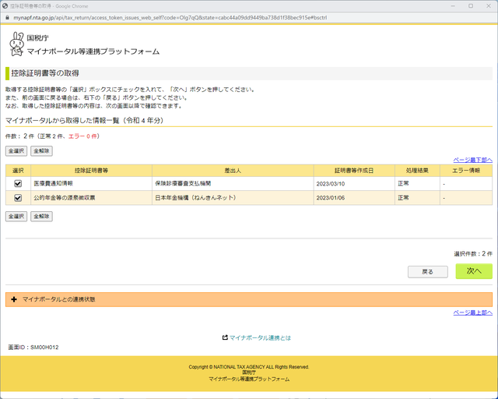Uncheck the 公的年金等の源泉徴収票 row checkbox
Image resolution: width=498 pixels, height=399 pixels.
point(18,198)
